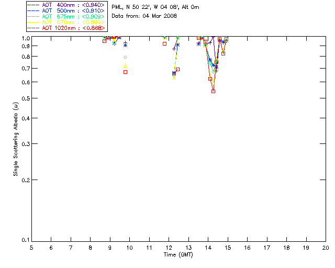The height and width of the screenshot is (268, 335).
Task: Click the Single Scattering Albedo axis label
Action: tap(16, 139)
